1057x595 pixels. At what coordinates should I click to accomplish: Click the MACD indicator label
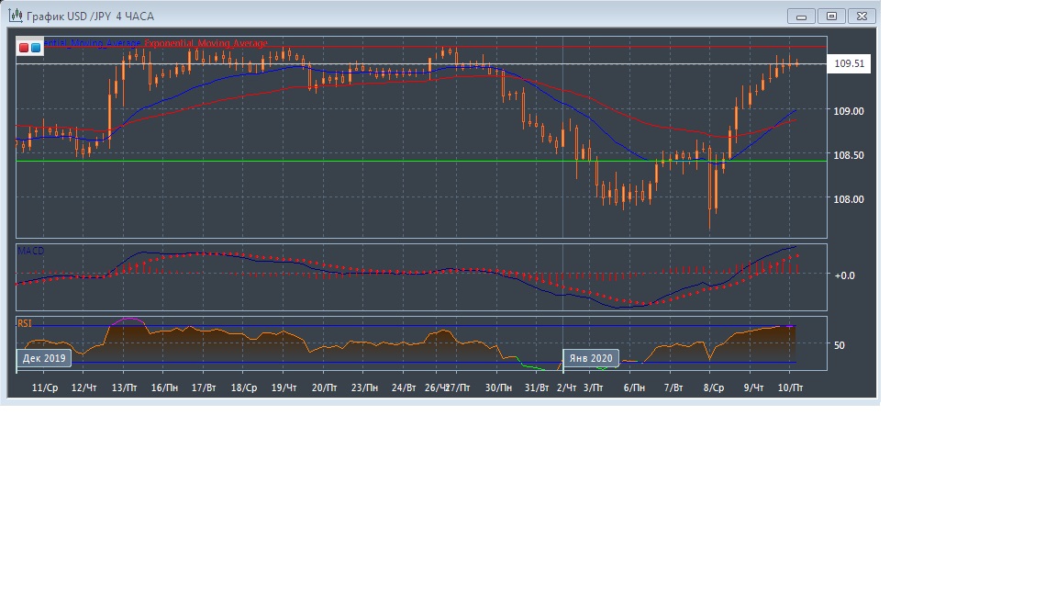(30, 251)
